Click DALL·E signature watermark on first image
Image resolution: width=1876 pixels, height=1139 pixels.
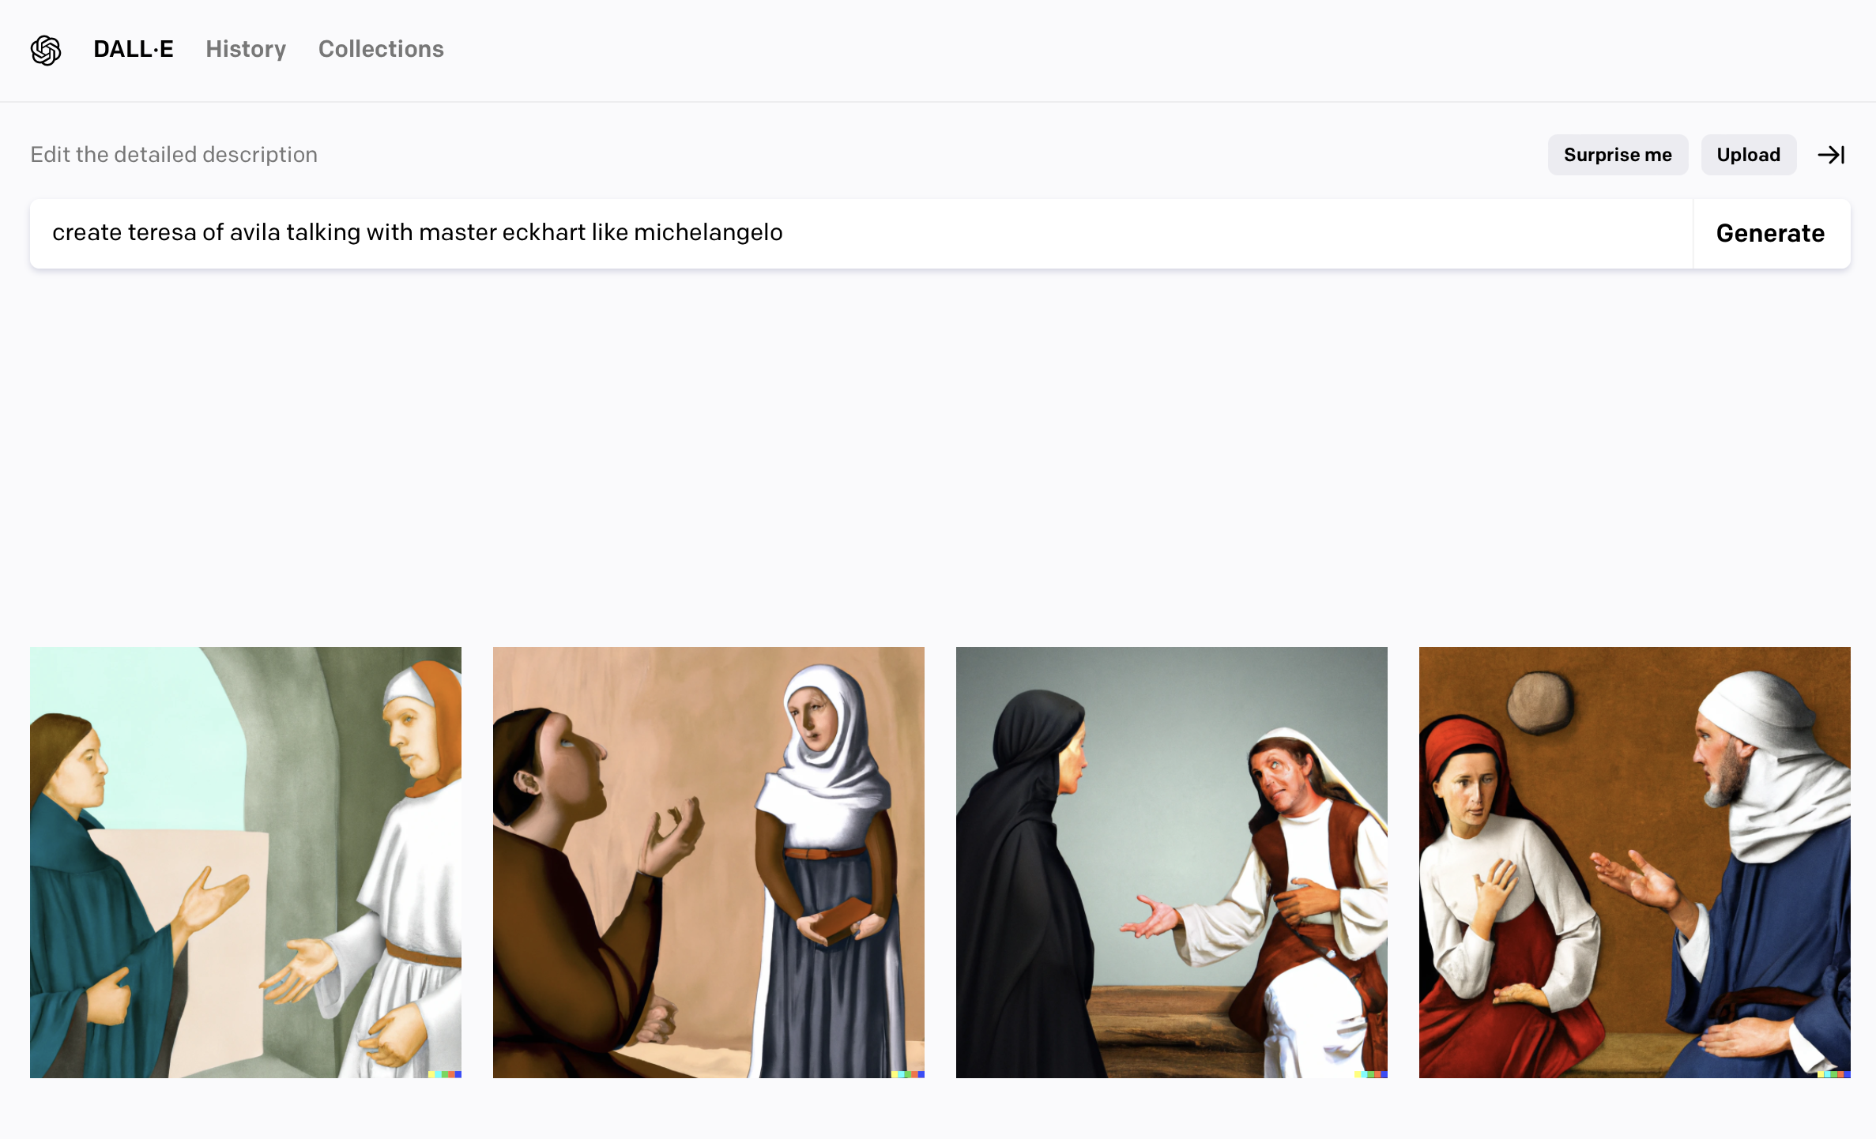coord(445,1073)
